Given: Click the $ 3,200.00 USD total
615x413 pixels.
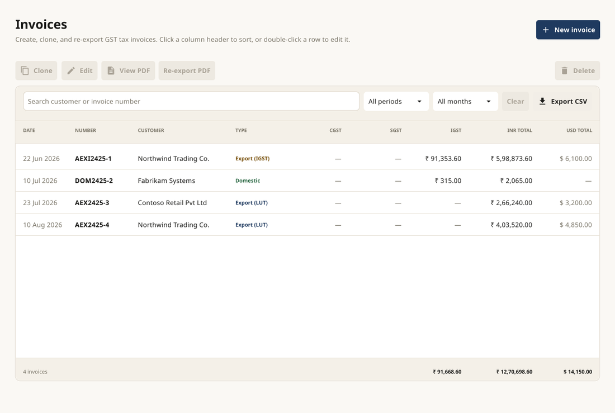Looking at the screenshot, I should click(x=576, y=203).
